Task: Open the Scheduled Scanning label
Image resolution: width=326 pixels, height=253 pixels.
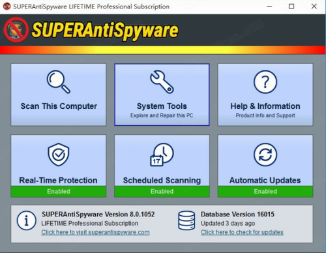Action: (162, 180)
